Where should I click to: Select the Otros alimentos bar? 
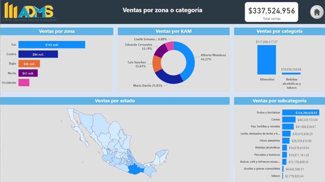click(x=286, y=141)
